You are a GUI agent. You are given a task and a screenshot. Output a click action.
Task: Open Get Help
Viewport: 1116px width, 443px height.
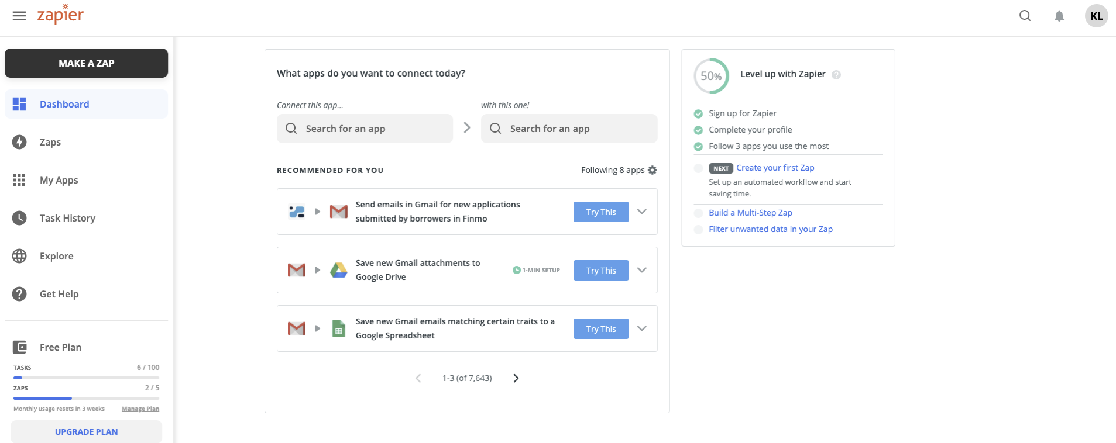(x=86, y=294)
